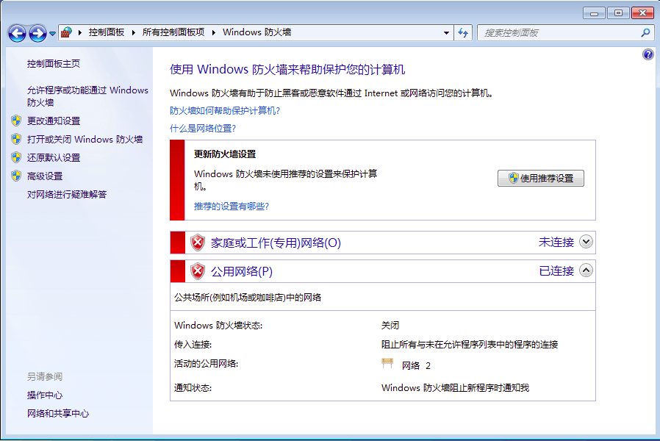The image size is (660, 441).
Task: Open 操作中心 link
Action: coord(45,395)
